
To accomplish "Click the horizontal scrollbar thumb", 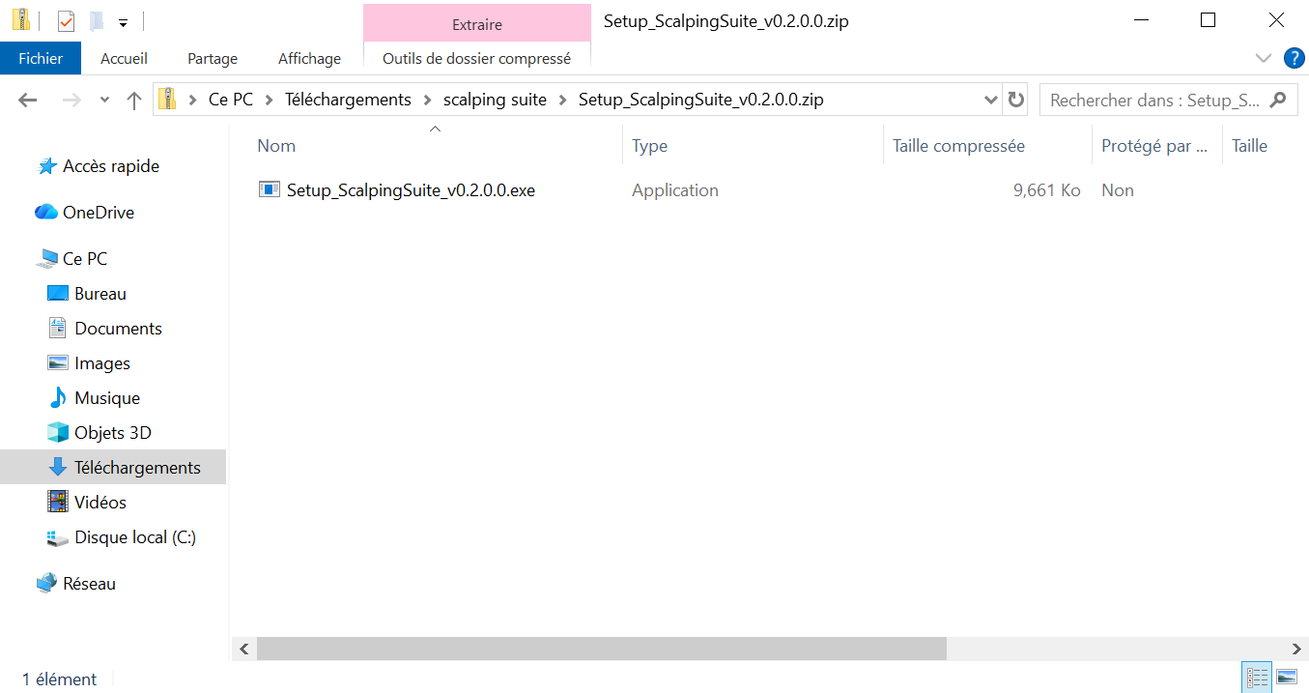I will [x=601, y=649].
